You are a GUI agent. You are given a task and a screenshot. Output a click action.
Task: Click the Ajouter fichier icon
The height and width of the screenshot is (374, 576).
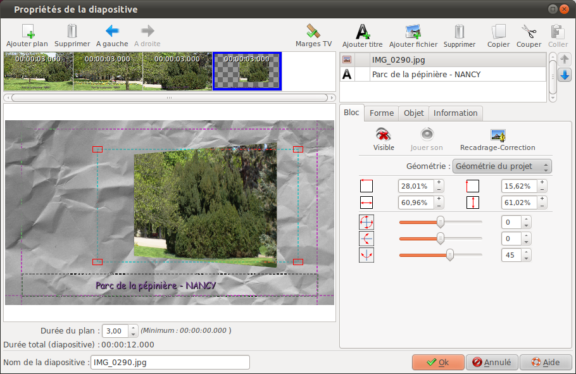tap(413, 31)
